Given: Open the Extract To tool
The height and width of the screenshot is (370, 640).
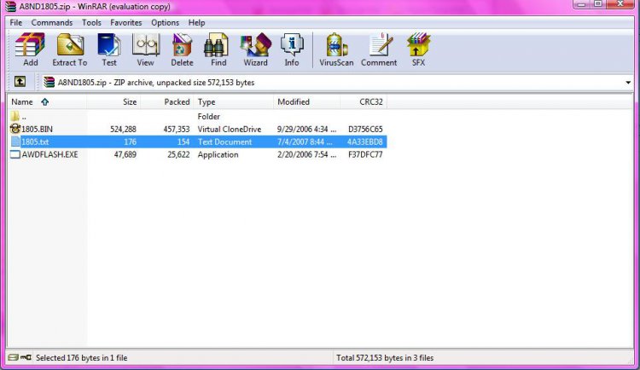Looking at the screenshot, I should (70, 49).
